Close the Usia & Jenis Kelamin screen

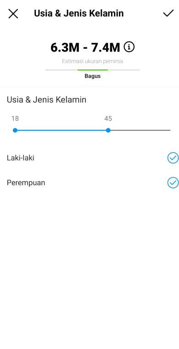[13, 13]
